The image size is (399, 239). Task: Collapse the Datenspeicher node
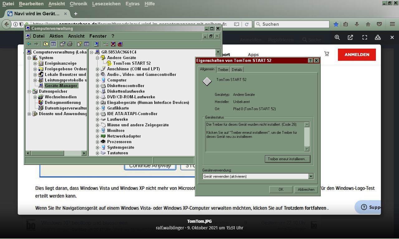[29, 91]
